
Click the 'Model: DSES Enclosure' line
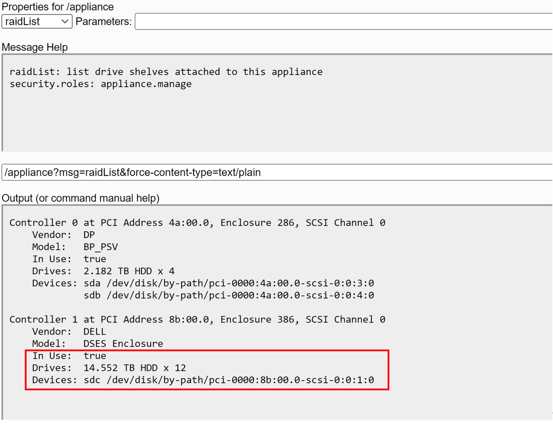[98, 344]
